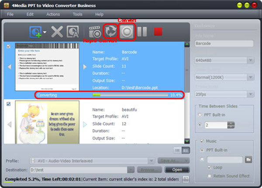
Task: Start Rapid Convert with the arrows icon
Action: pos(110,31)
